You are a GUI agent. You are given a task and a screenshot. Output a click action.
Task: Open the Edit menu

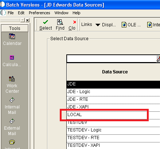(21, 13)
